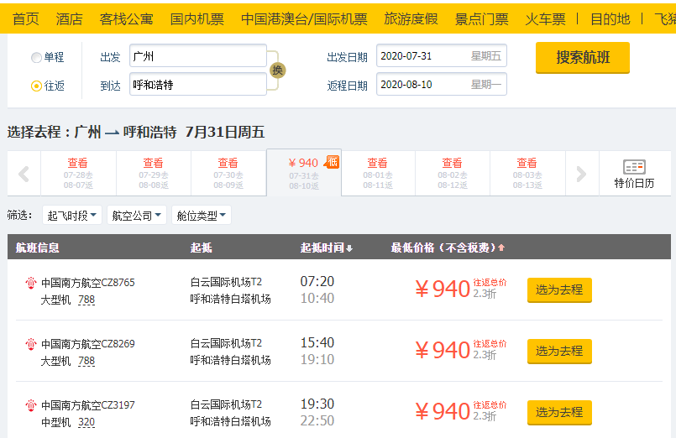Image resolution: width=676 pixels, height=438 pixels.
Task: Select the 08-01 to 08-11 date tab
Action: point(377,174)
